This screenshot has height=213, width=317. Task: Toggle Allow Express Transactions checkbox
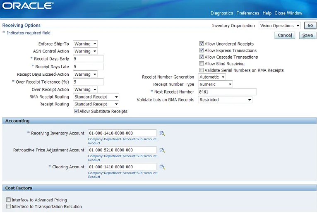tap(202, 50)
